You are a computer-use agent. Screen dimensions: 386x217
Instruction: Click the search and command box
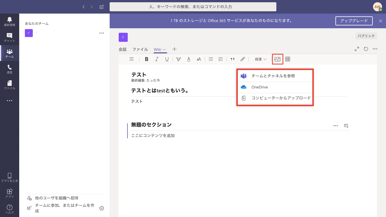193,6
